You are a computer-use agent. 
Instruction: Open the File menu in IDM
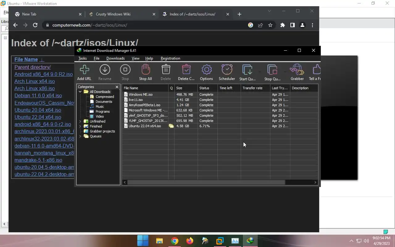click(x=97, y=58)
